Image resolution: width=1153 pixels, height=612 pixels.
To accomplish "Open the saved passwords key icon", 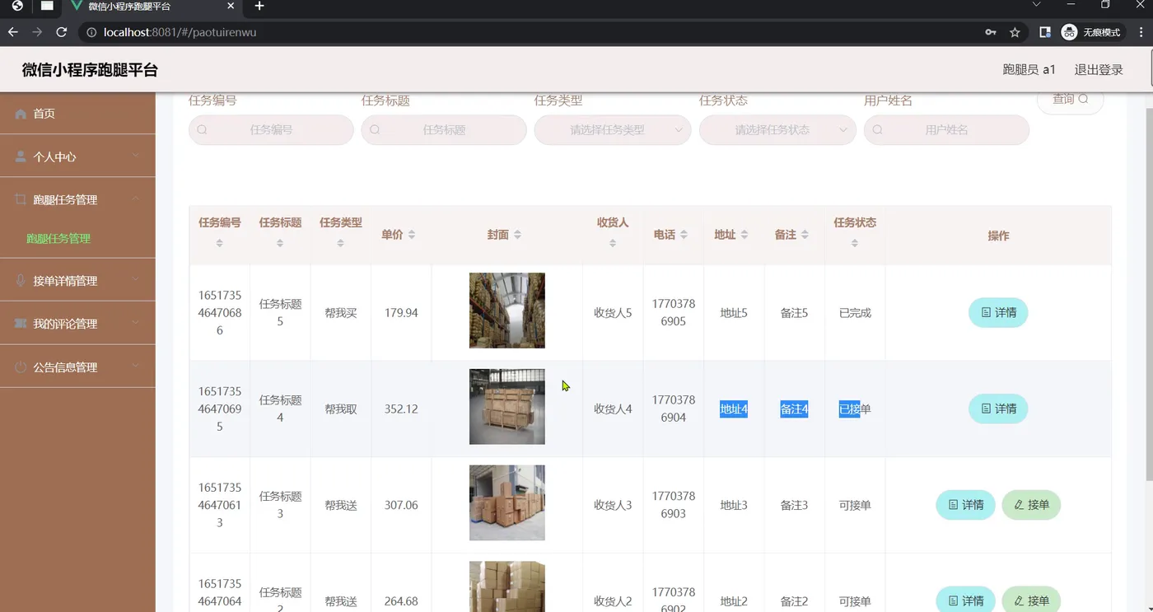I will tap(991, 32).
